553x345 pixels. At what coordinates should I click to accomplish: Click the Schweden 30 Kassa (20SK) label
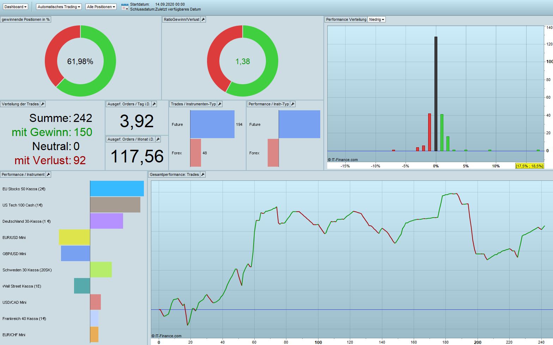tap(27, 270)
